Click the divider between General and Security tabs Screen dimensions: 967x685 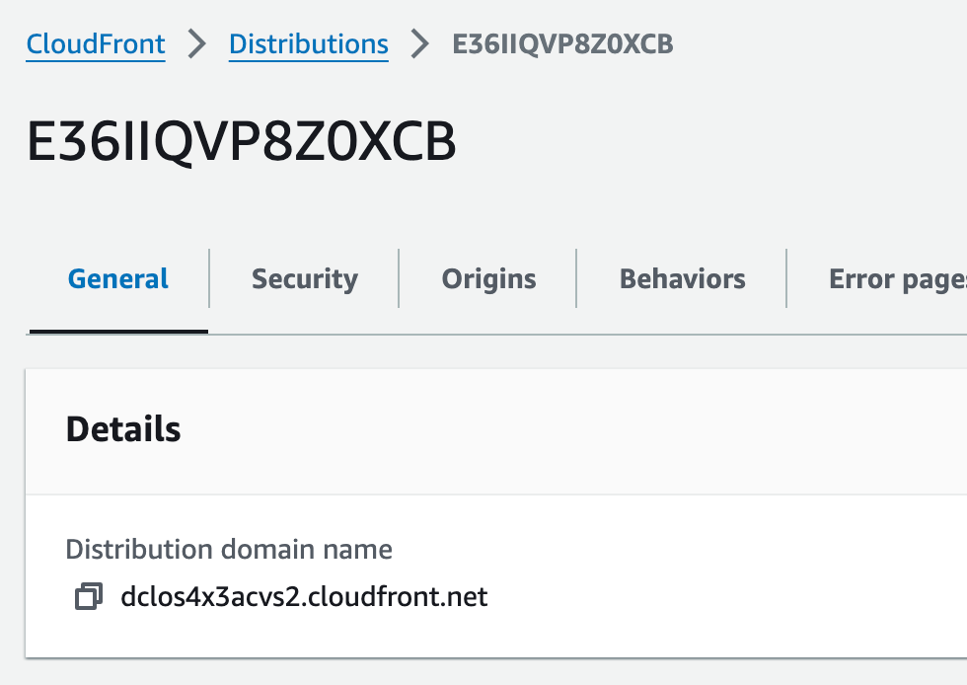[209, 279]
